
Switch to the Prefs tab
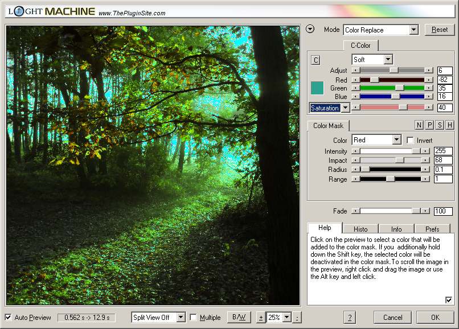click(x=432, y=229)
